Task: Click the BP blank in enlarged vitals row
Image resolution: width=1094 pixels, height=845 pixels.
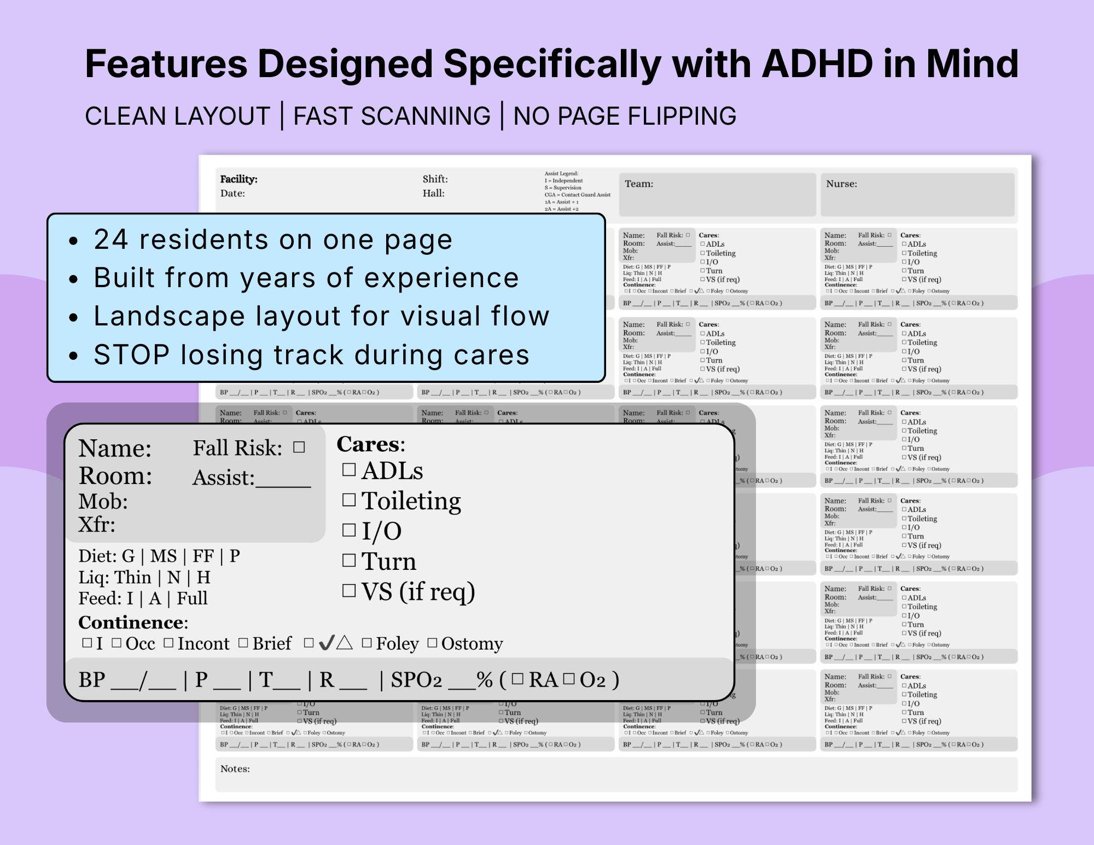Action: pyautogui.click(x=143, y=680)
